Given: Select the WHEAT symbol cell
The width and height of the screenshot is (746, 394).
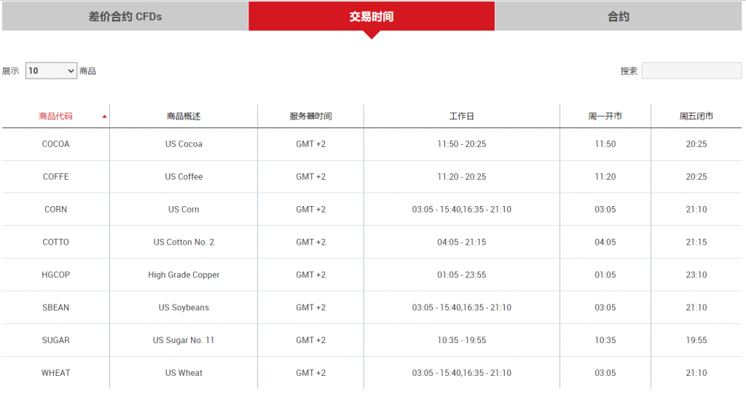Looking at the screenshot, I should click(55, 374).
